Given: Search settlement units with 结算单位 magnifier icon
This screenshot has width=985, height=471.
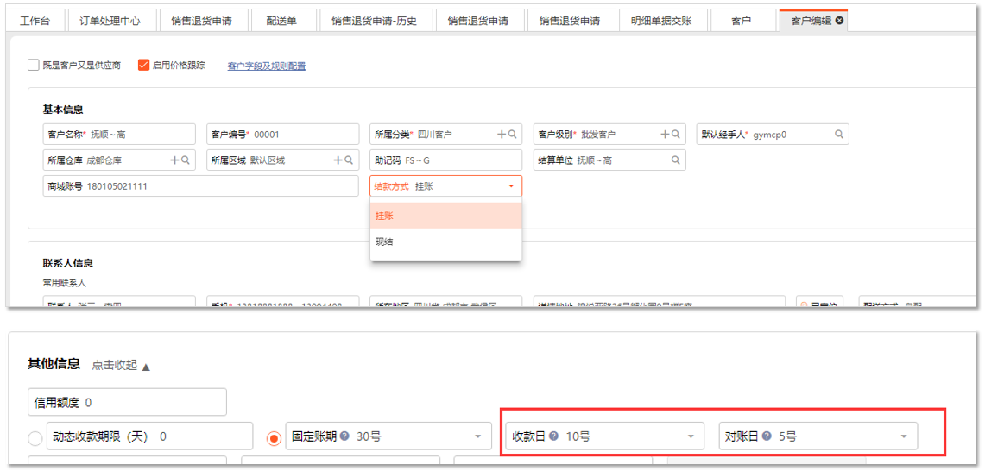Looking at the screenshot, I should click(x=676, y=160).
